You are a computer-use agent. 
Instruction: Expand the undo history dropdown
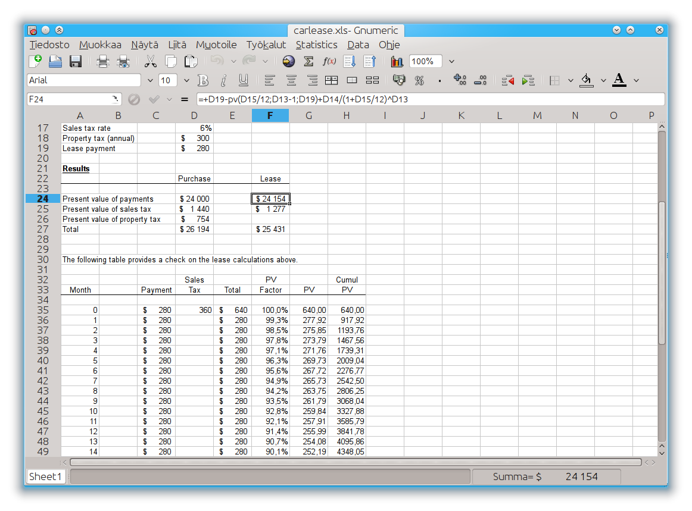[x=233, y=62]
